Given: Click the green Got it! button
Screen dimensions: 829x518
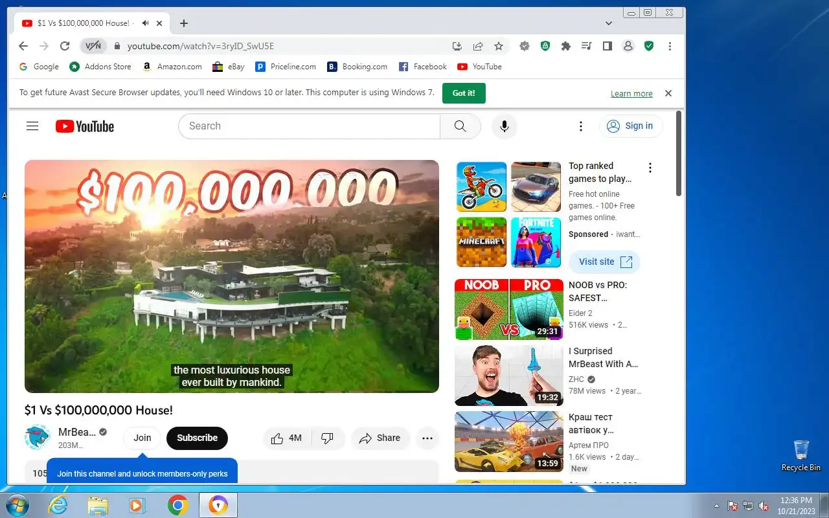Looking at the screenshot, I should click(464, 93).
